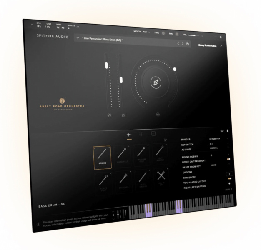Click the Transpose value field

click(x=229, y=174)
